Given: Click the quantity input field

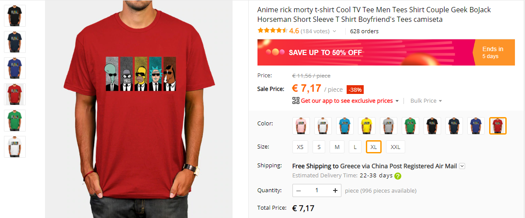Looking at the screenshot, I should pyautogui.click(x=317, y=190).
